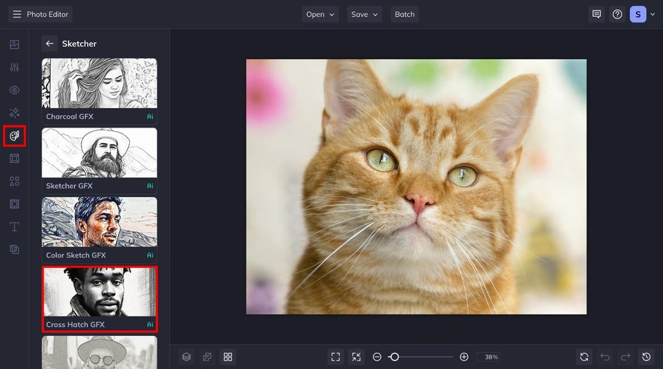Open the Edit adjustments sliders icon
Viewport: 663px width, 369px height.
[14, 67]
